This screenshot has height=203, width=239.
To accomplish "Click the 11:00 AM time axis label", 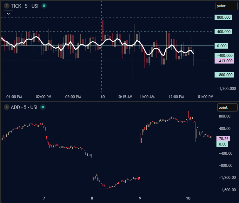I will click(x=147, y=97).
